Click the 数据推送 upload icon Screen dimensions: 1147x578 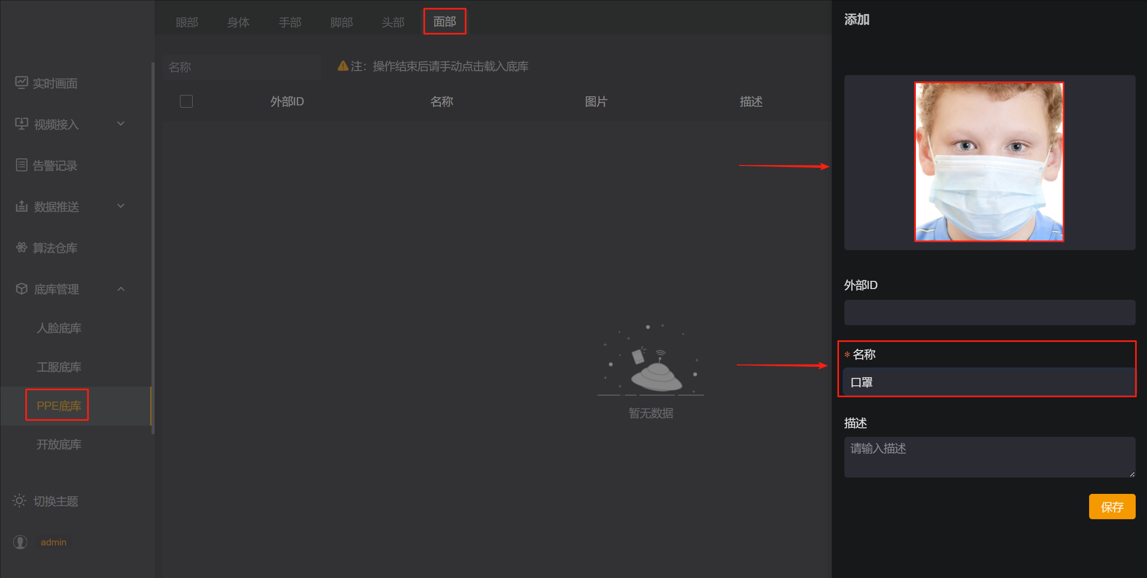click(x=21, y=206)
